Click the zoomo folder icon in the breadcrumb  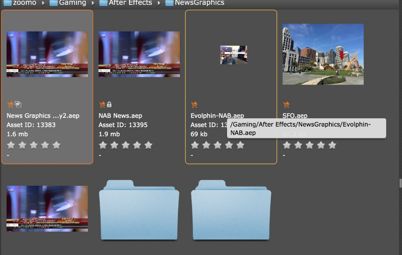(x=7, y=3)
